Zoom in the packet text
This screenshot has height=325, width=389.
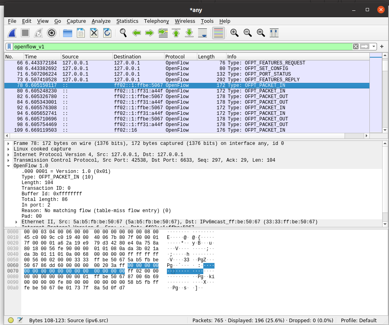[235, 33]
